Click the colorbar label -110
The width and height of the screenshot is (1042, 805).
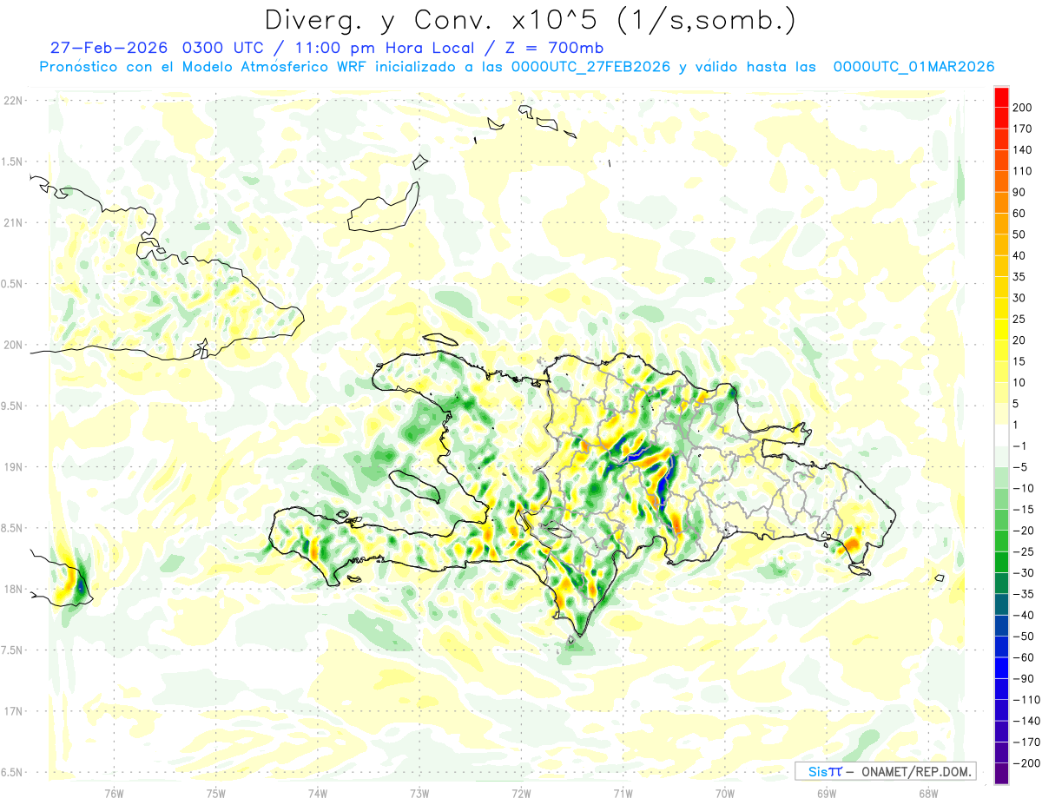click(x=1026, y=700)
